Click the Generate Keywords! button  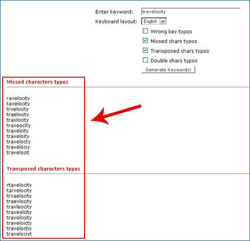(168, 70)
